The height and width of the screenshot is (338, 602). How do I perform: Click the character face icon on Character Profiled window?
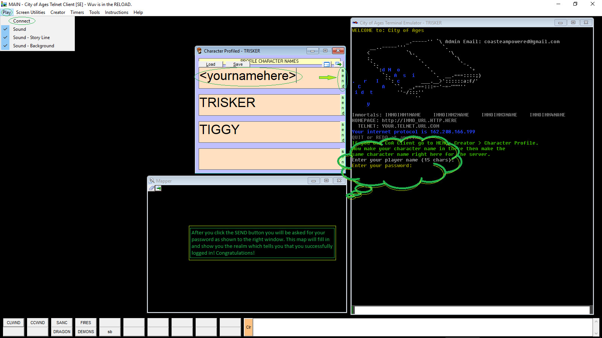click(198, 51)
